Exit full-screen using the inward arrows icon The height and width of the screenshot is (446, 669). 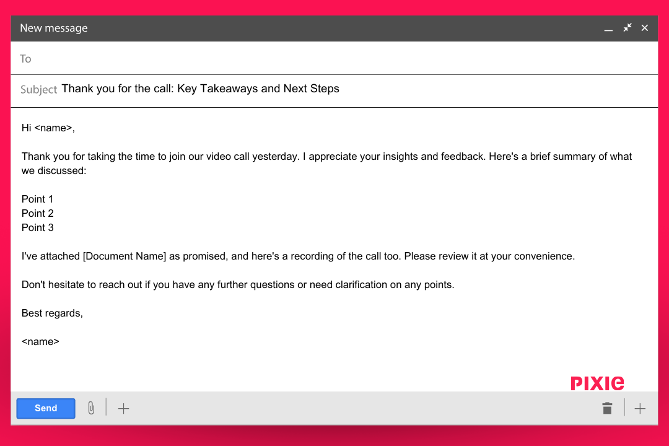click(627, 28)
